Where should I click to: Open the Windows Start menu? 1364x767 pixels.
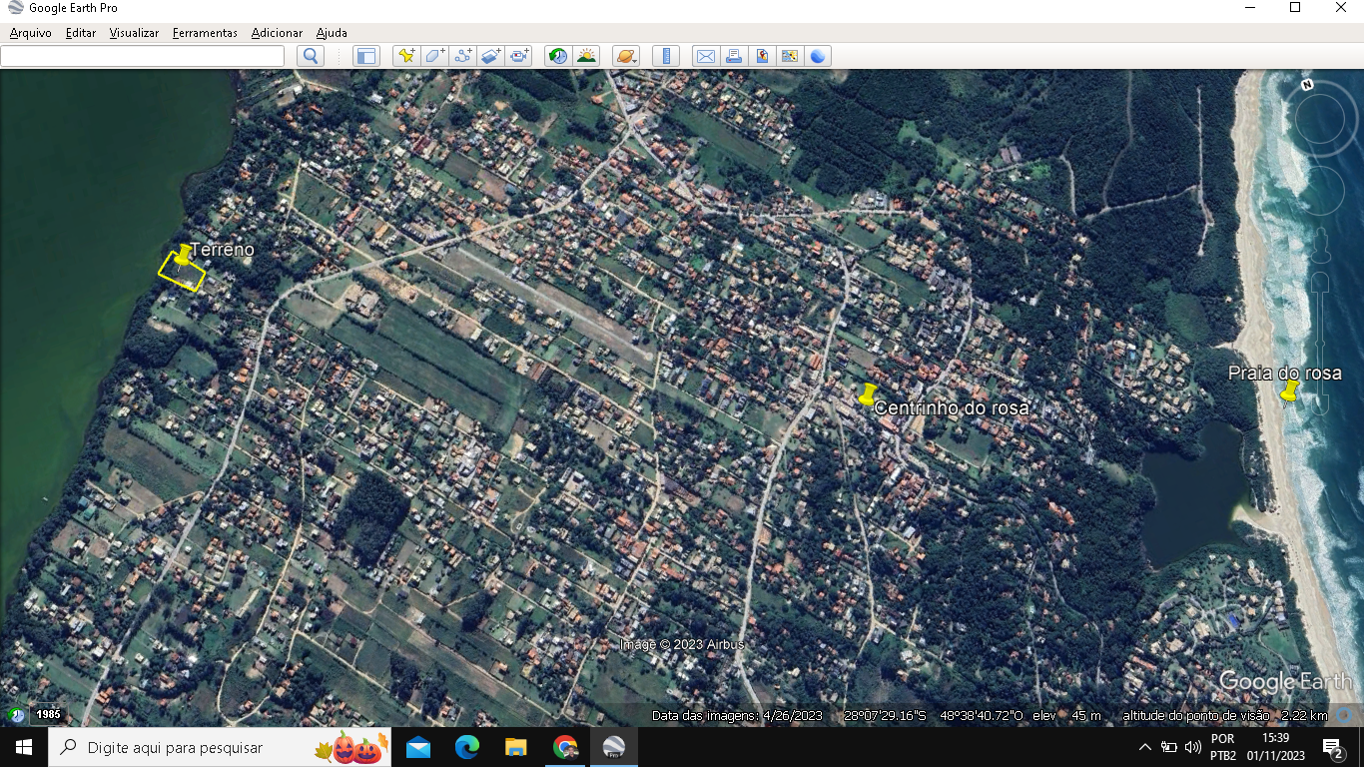click(x=24, y=747)
